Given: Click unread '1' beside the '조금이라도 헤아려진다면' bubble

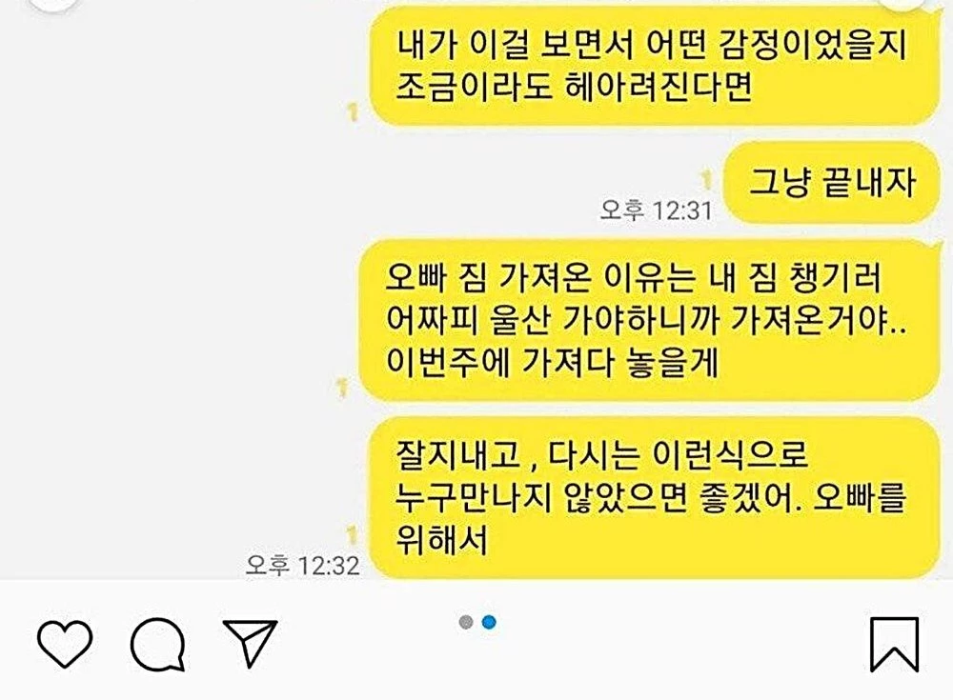Looking at the screenshot, I should pyautogui.click(x=352, y=111).
